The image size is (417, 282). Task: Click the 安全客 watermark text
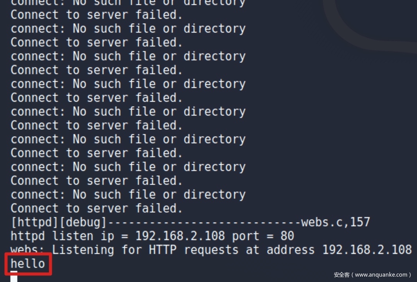pyautogui.click(x=341, y=275)
